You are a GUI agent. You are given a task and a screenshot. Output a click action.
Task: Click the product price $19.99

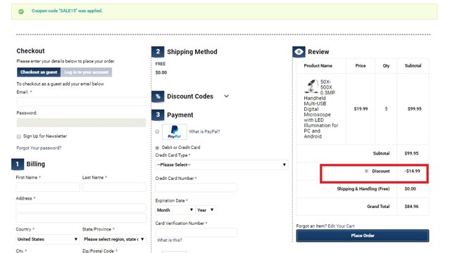click(361, 109)
